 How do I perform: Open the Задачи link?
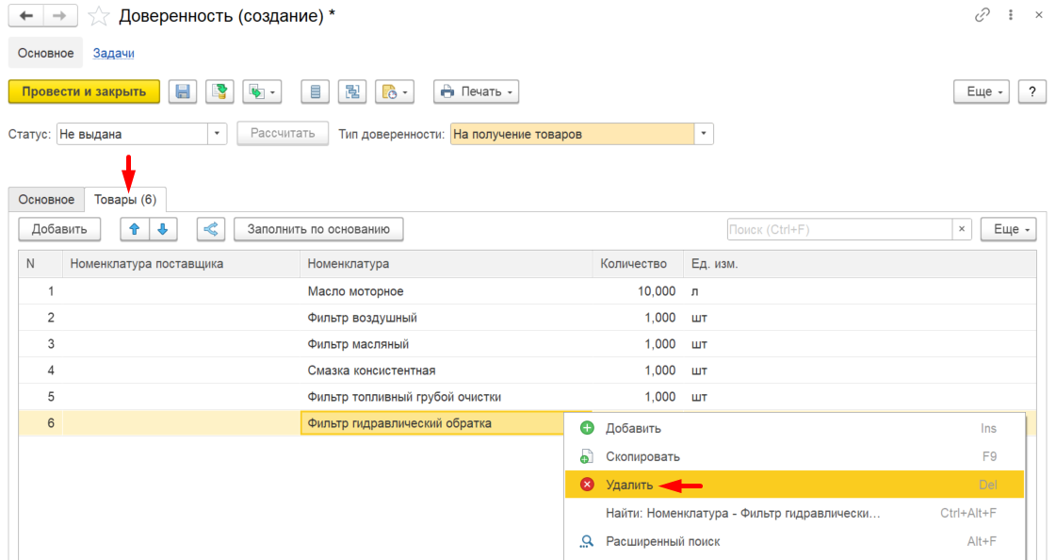pos(113,53)
